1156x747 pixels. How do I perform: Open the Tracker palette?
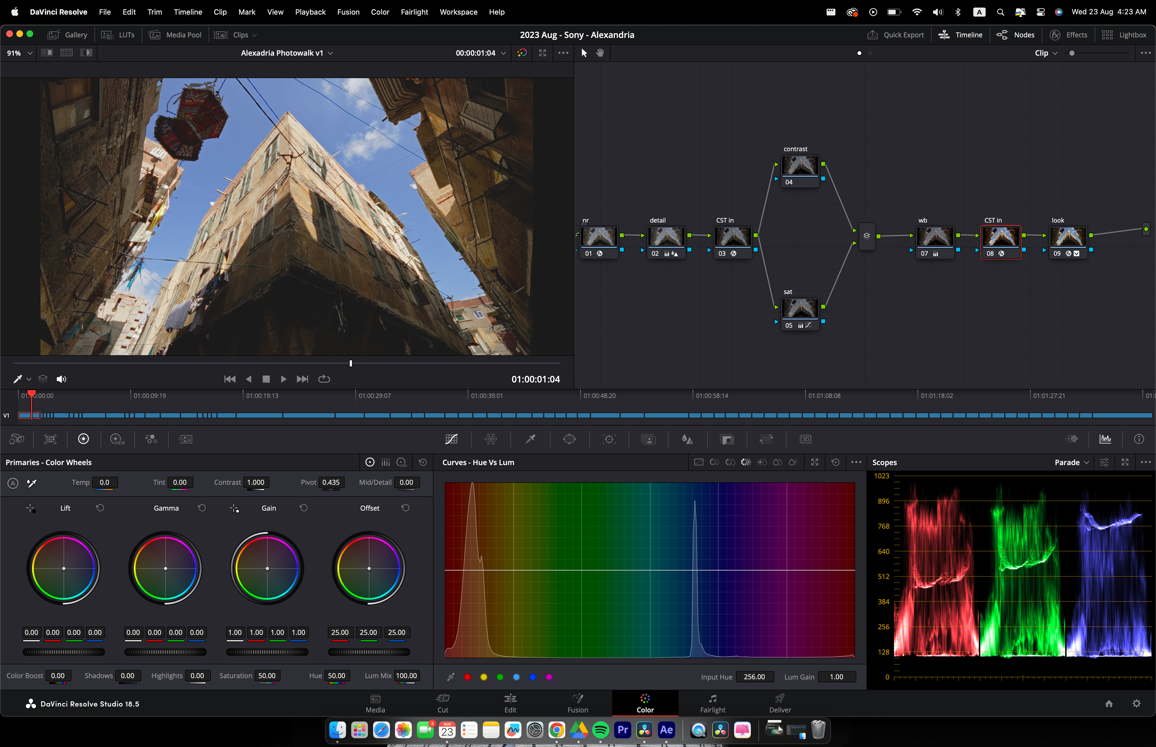point(609,439)
